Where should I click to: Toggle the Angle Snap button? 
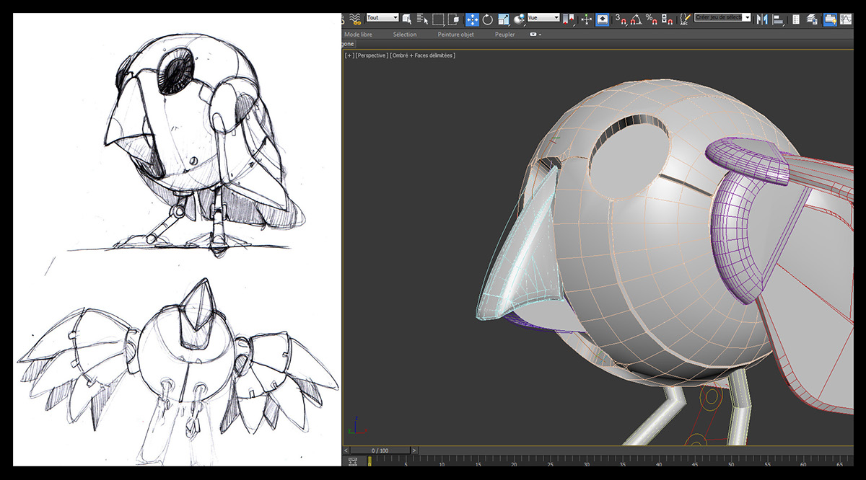coord(635,19)
